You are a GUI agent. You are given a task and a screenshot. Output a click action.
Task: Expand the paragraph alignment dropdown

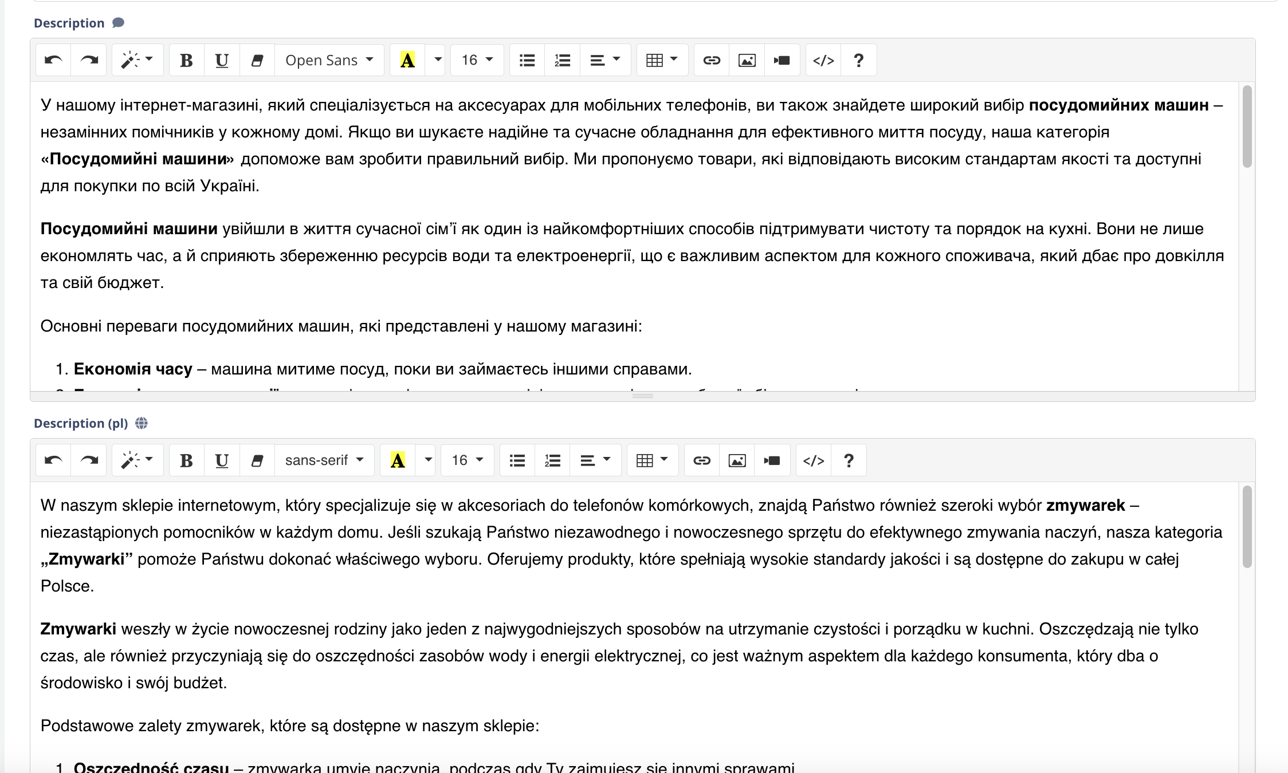(x=605, y=60)
